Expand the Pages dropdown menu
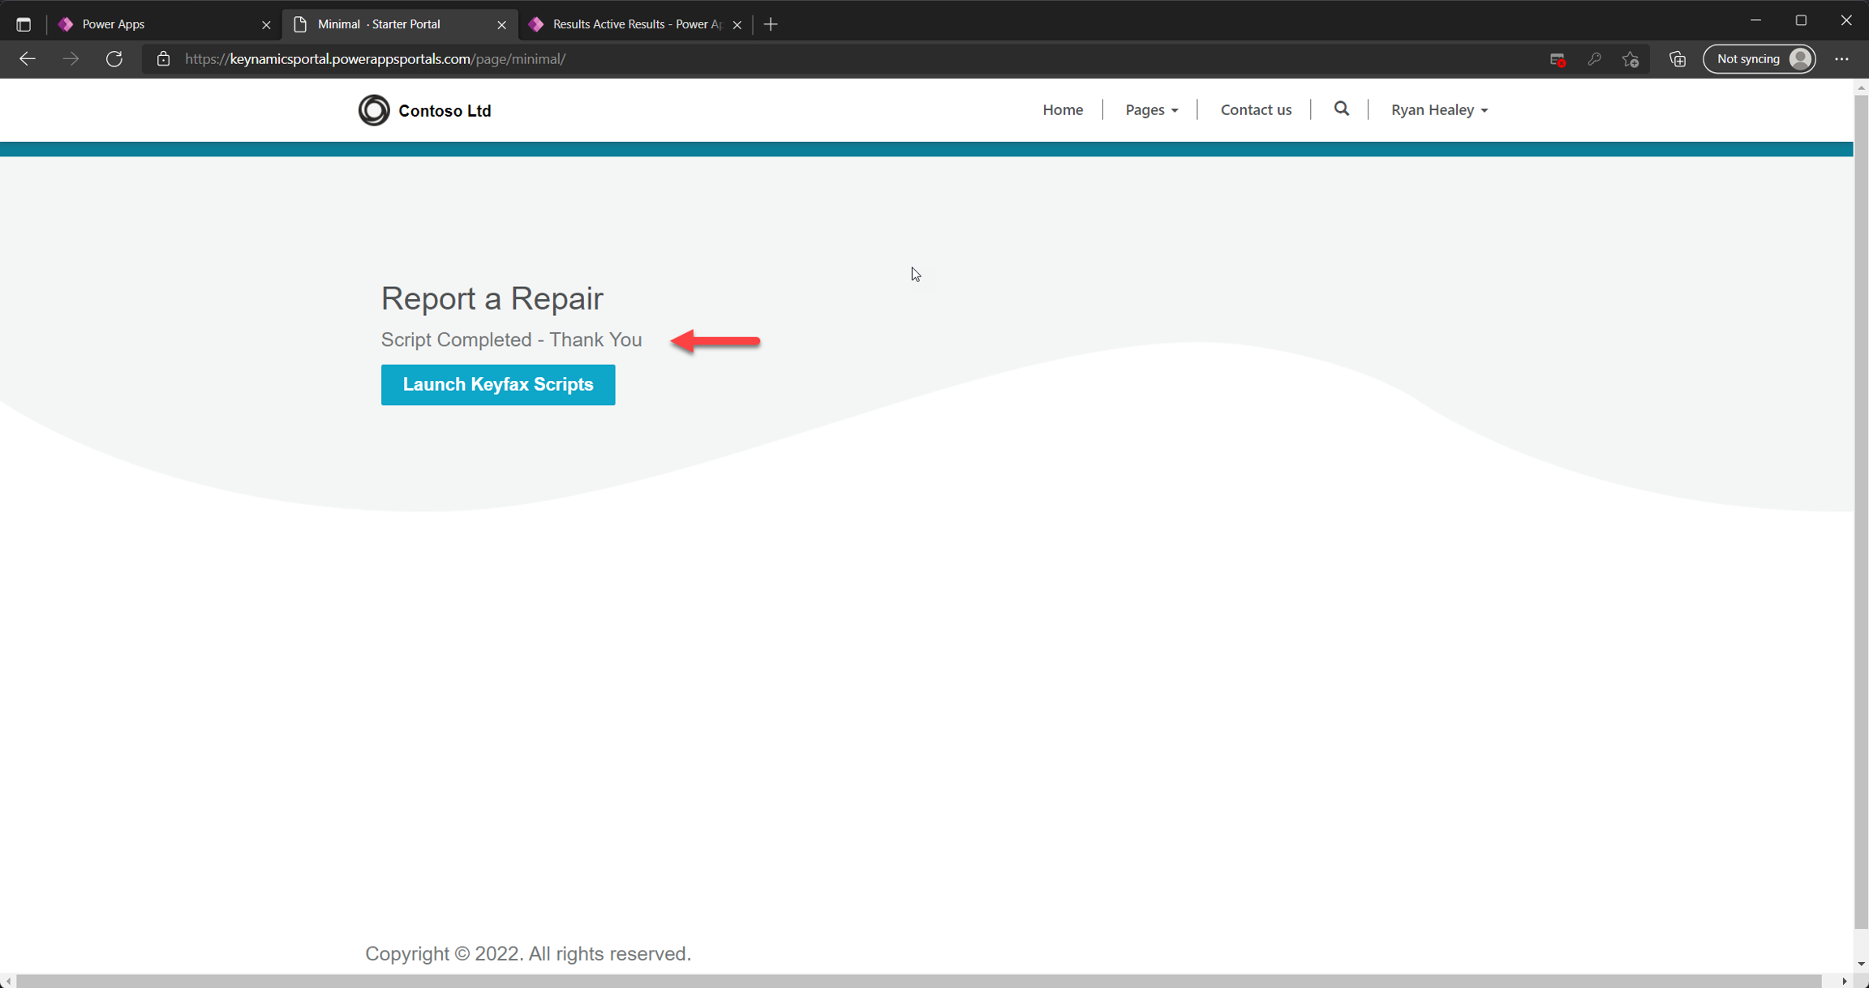 coord(1151,110)
